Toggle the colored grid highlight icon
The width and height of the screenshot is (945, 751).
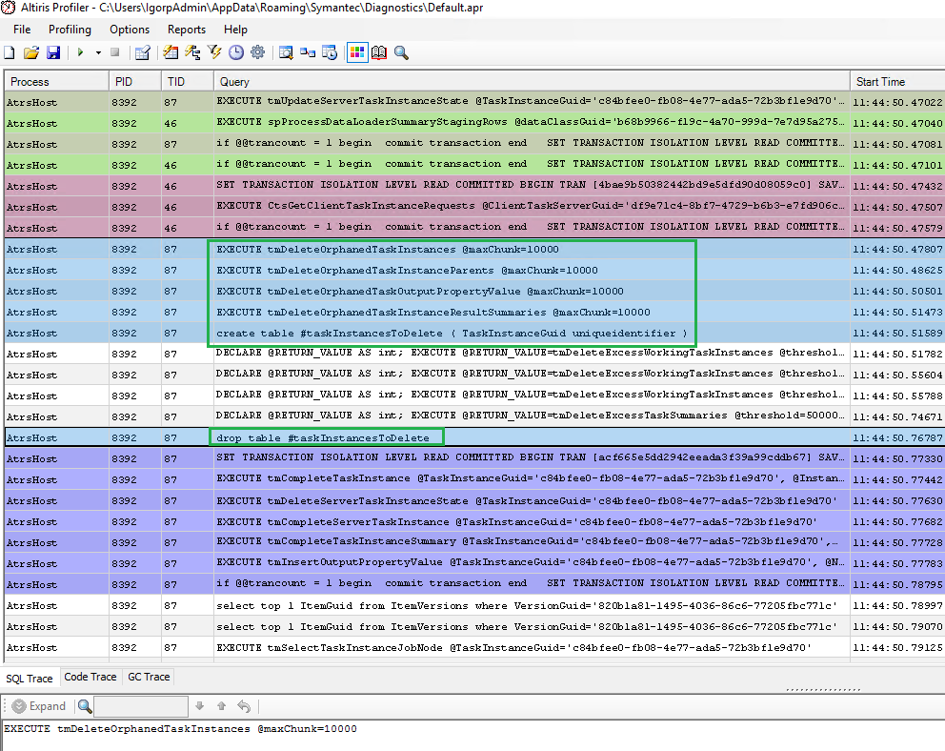357,53
